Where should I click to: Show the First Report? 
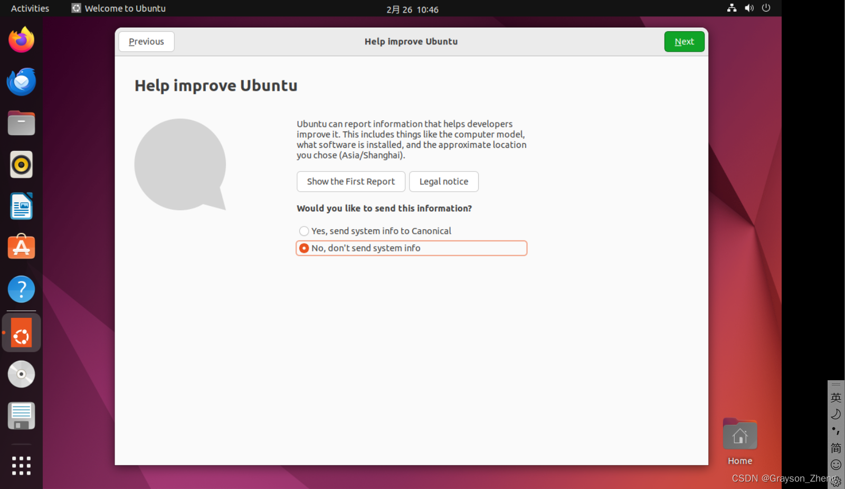[351, 182]
